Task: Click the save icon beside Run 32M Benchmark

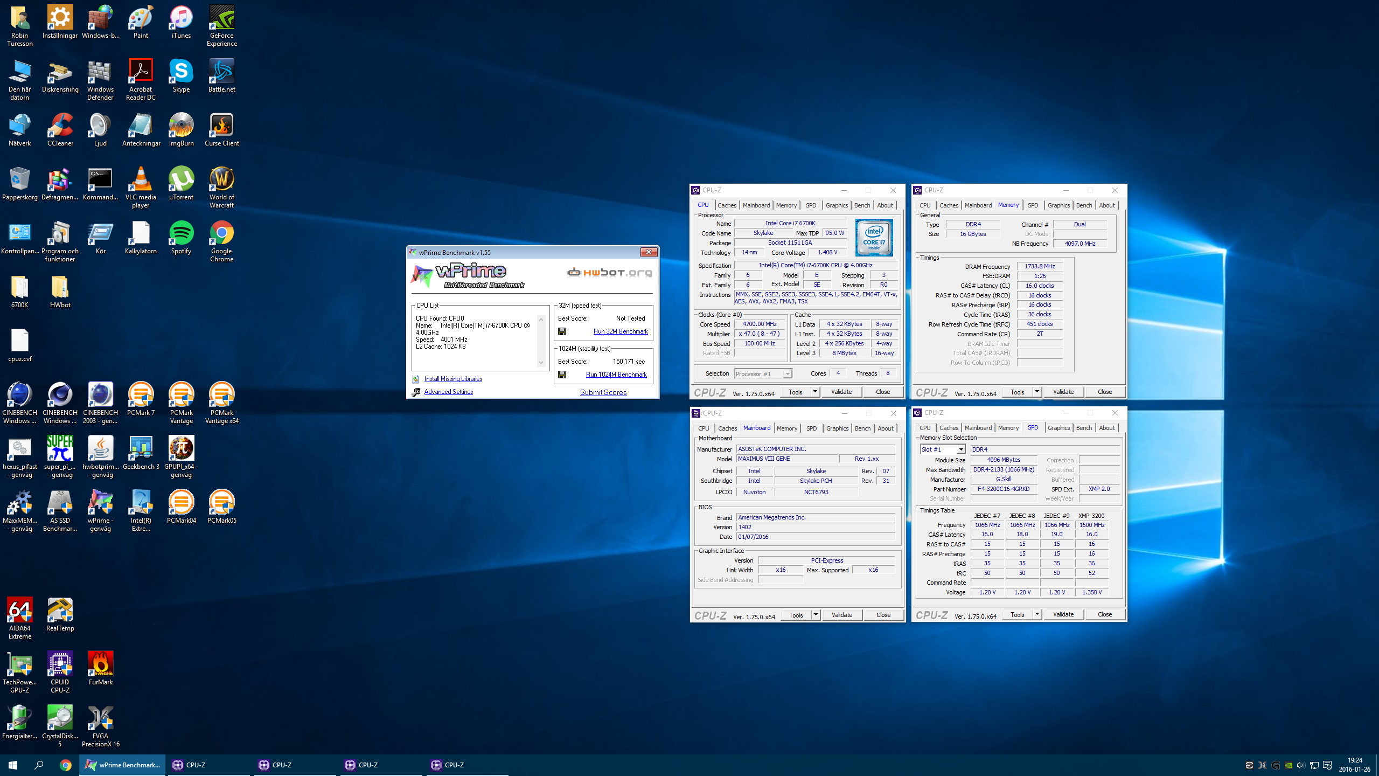Action: [x=562, y=331]
